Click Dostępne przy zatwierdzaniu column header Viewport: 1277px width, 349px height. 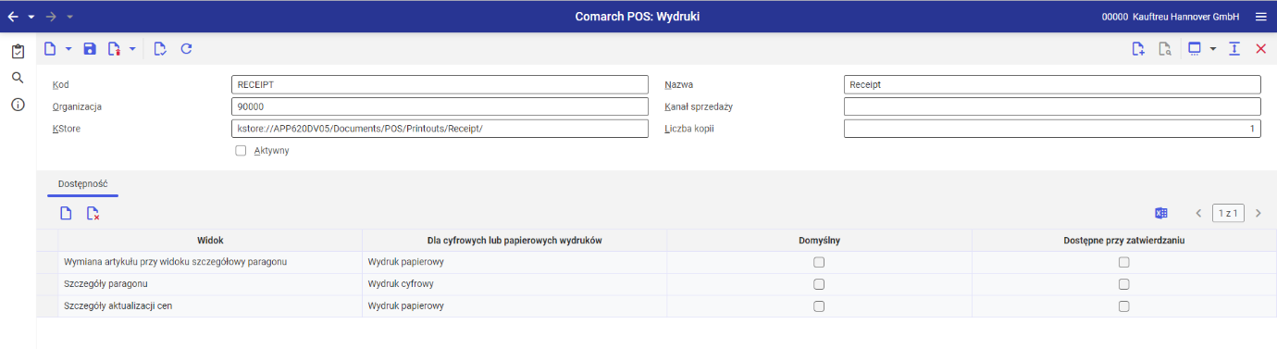(x=1124, y=240)
